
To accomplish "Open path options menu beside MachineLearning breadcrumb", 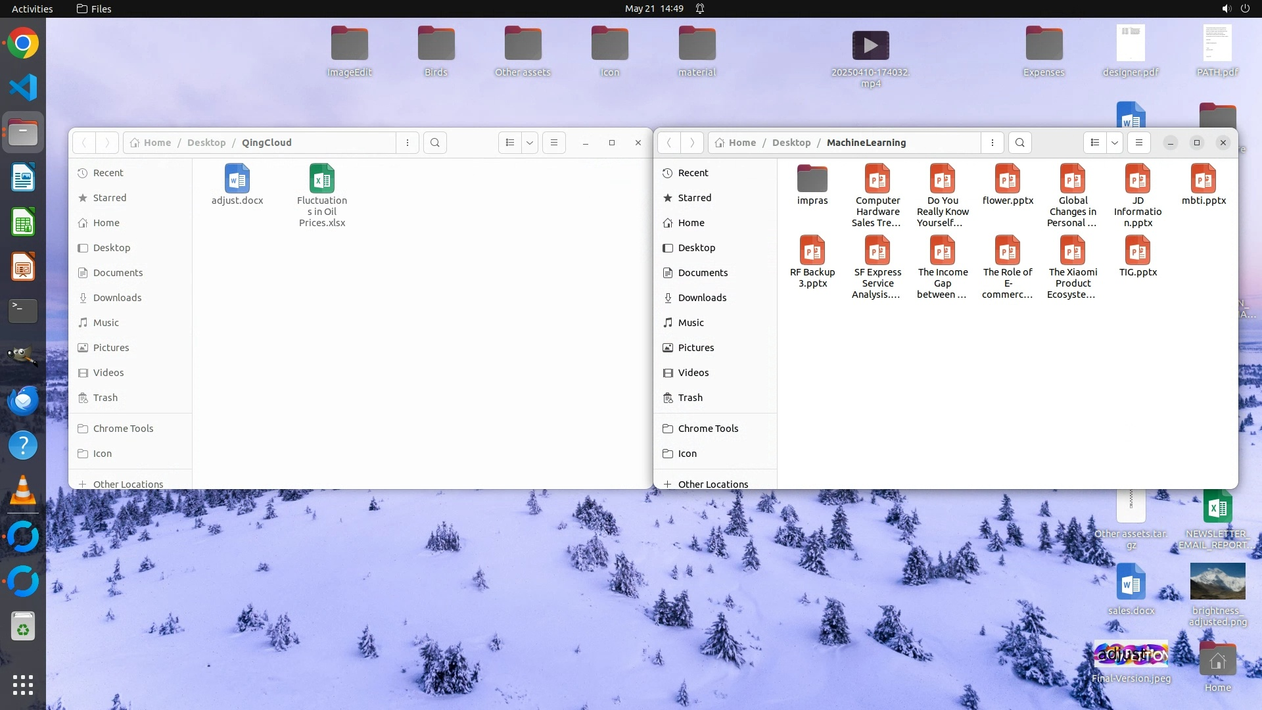I will 993,143.
